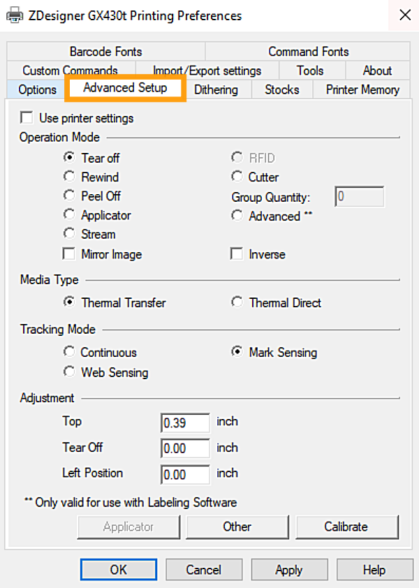Switch to the Tools tab
Screen dimensions: 419x588
point(310,70)
